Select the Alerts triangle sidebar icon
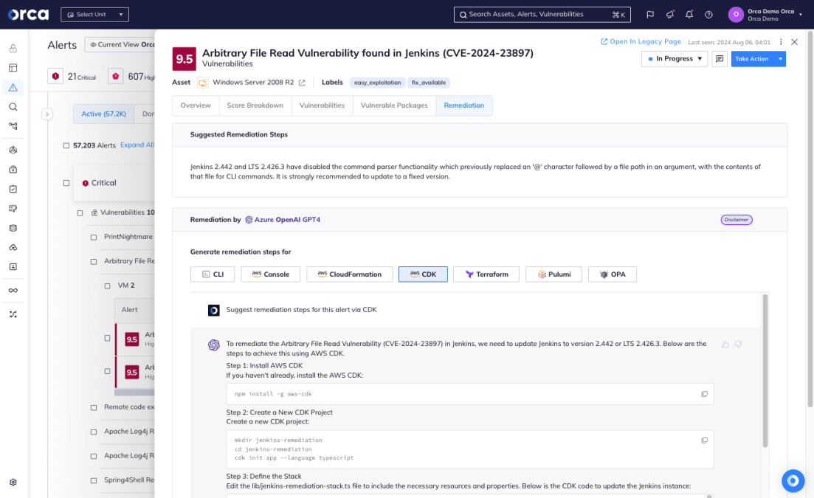This screenshot has height=498, width=814. 13,87
